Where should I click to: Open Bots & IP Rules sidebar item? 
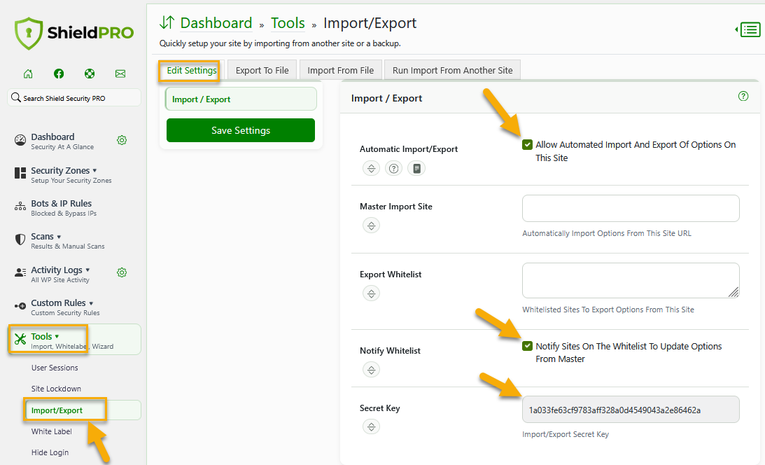[x=64, y=207]
